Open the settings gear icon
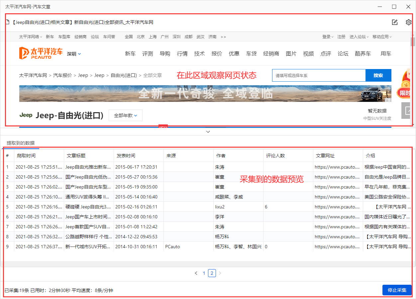 pos(409,22)
